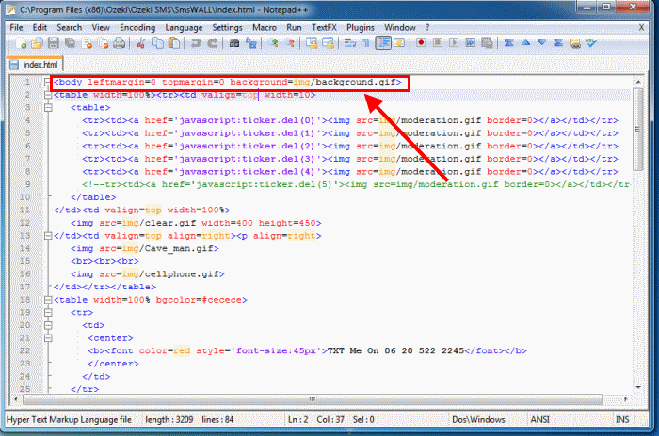
Task: Close the current document via the toolbar Close icon
Action: pyautogui.click(x=87, y=43)
